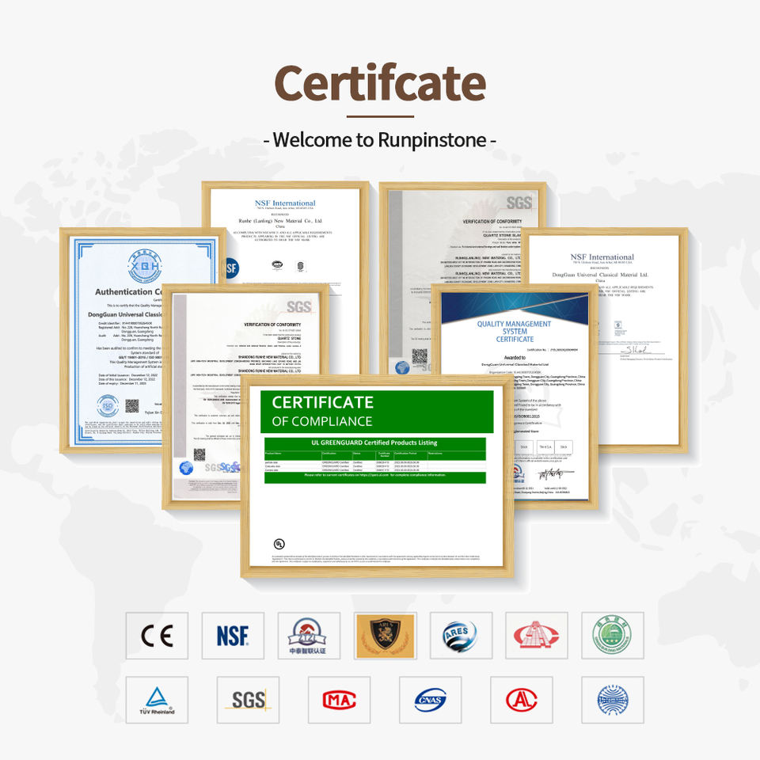Select the blue ARES globe logo tile
Viewport: 760px width, 760px height.
pos(461,636)
